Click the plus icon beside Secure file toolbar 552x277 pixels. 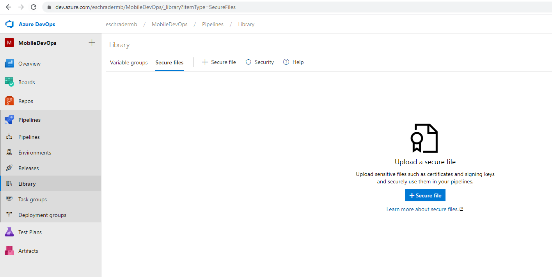[x=205, y=62]
